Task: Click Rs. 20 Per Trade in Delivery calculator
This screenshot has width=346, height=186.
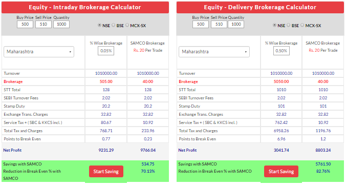Action: [x=323, y=50]
